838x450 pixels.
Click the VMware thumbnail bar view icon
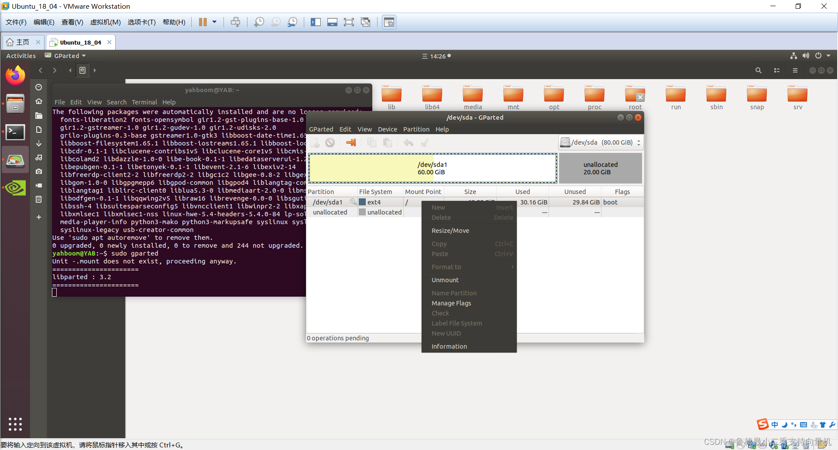click(332, 22)
